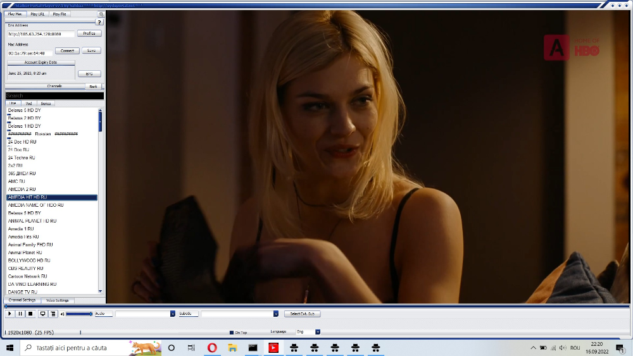The width and height of the screenshot is (633, 356).
Task: Open the EPG button
Action: click(89, 74)
